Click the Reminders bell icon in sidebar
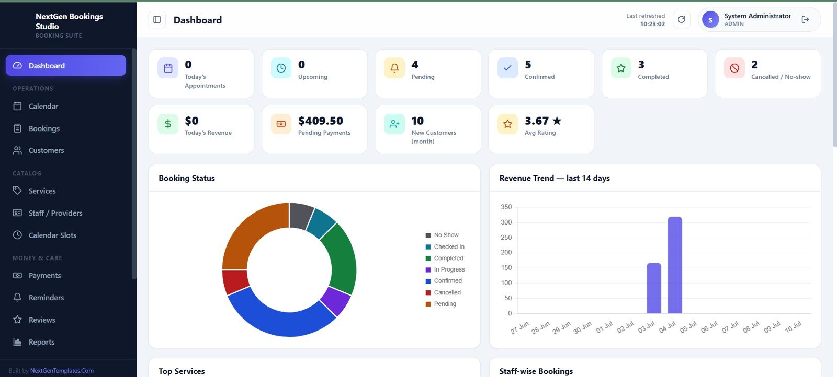This screenshot has width=837, height=377. pos(17,298)
